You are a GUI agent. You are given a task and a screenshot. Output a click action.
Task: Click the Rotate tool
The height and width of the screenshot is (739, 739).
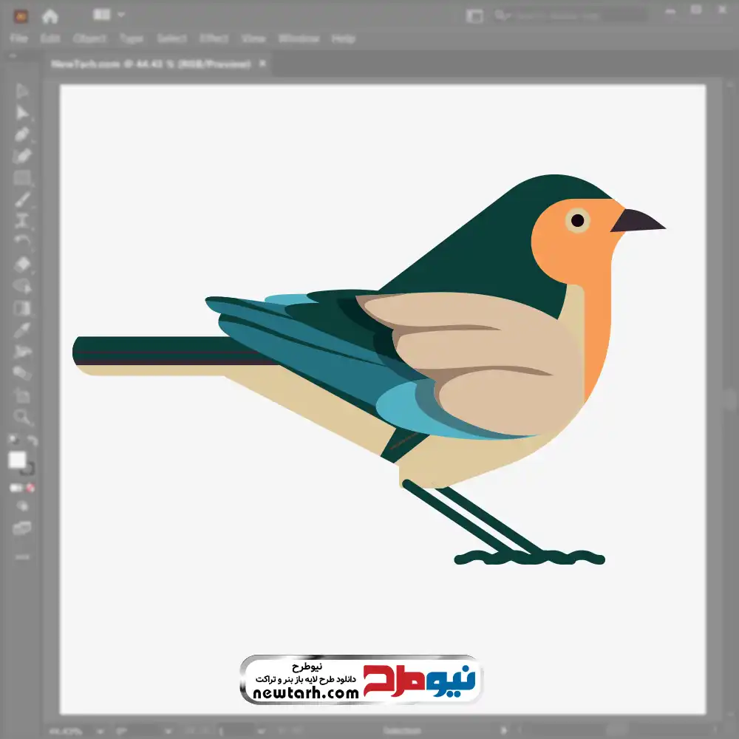tap(22, 242)
